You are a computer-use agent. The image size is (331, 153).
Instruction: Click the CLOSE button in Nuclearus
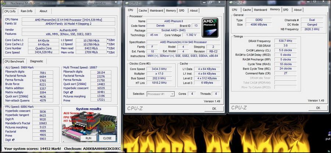[x=107, y=138]
